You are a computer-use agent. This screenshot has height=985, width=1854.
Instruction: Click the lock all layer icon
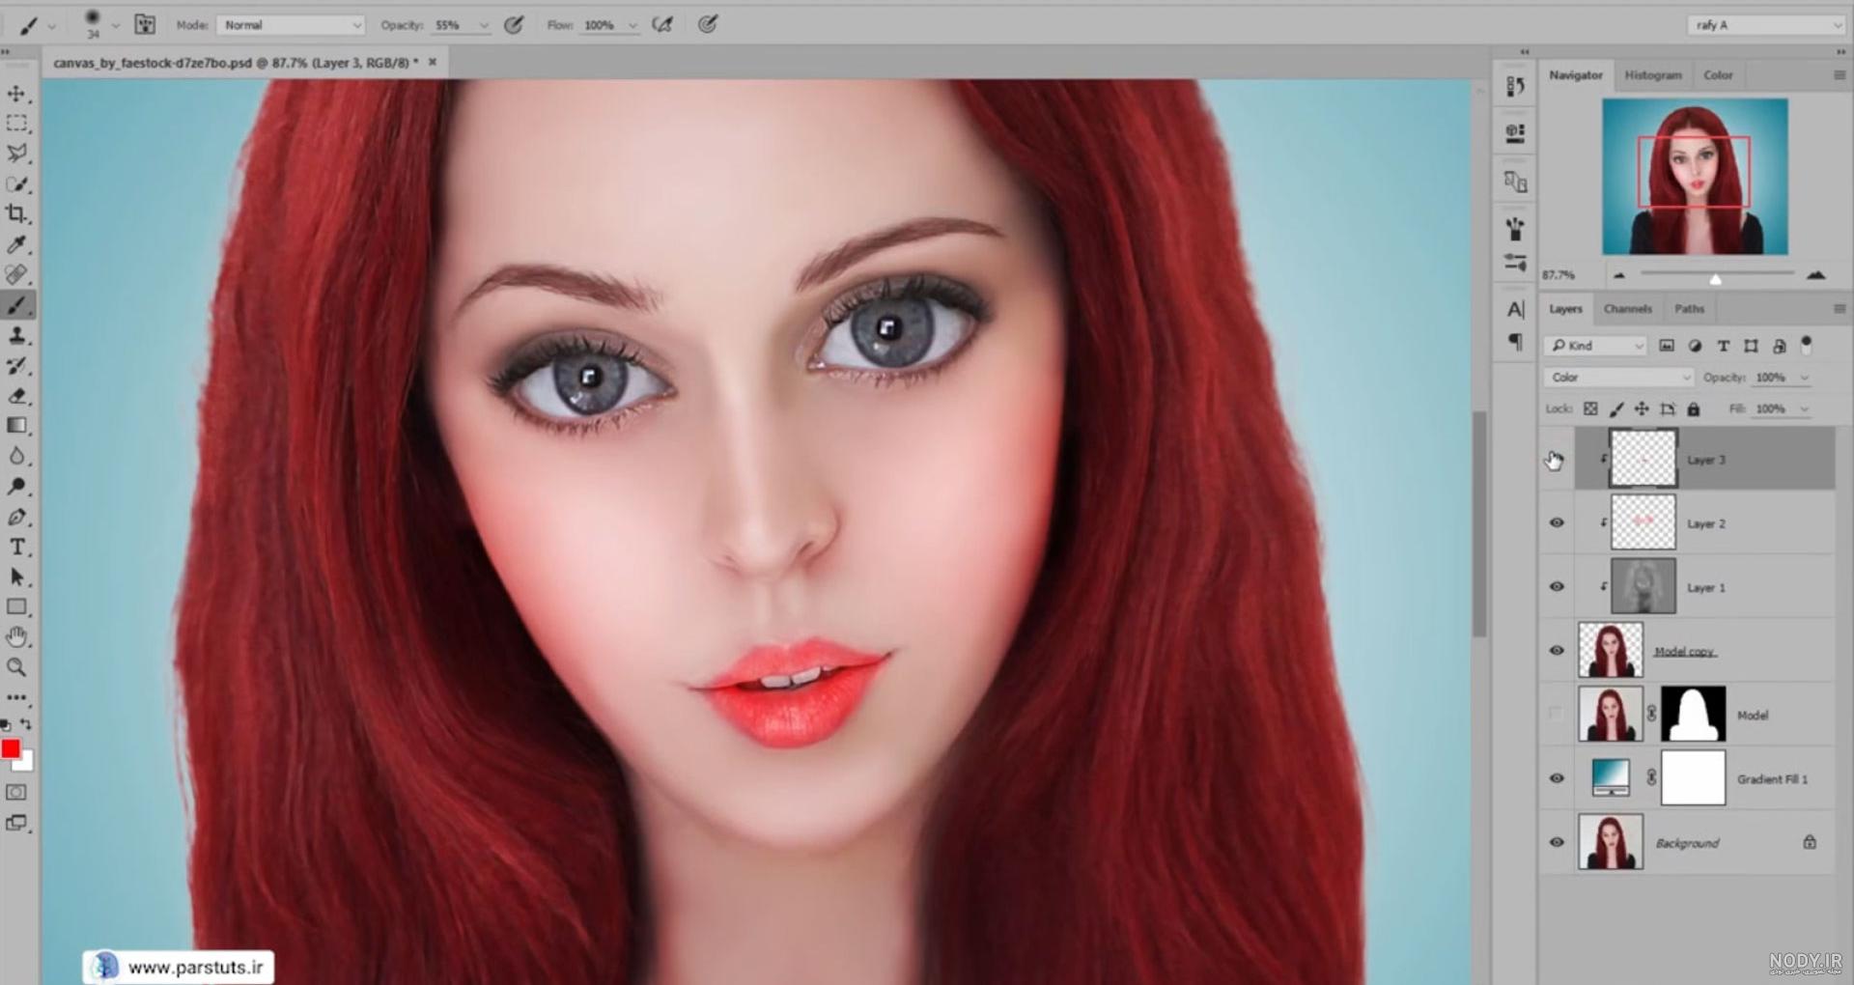coord(1693,409)
